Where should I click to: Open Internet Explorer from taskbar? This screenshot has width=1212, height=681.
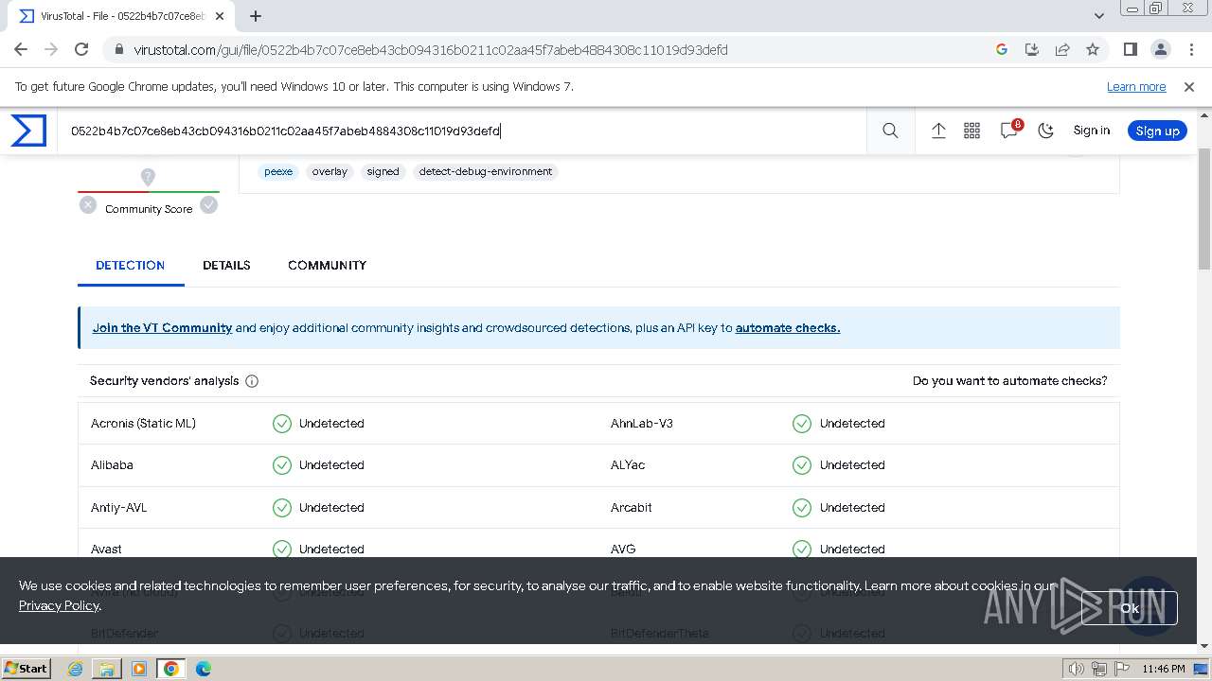point(75,669)
